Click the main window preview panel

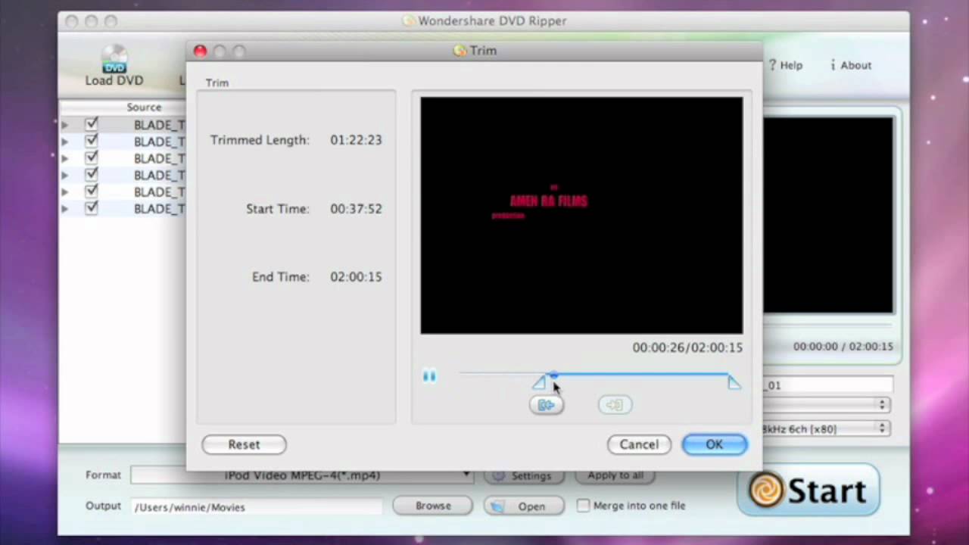coord(828,215)
